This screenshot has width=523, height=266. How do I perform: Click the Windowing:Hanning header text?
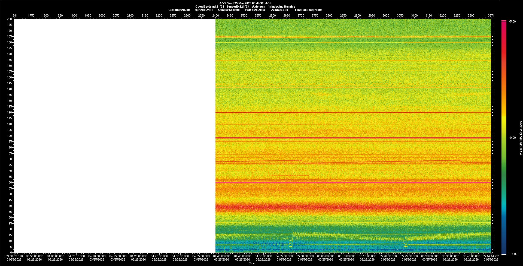click(282, 7)
